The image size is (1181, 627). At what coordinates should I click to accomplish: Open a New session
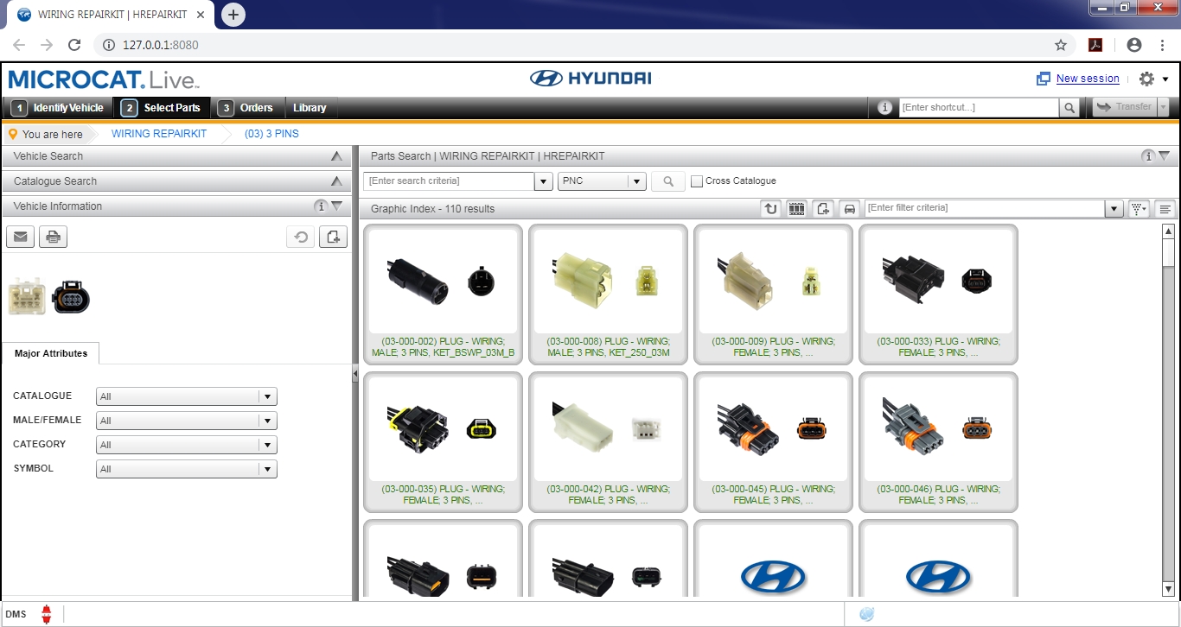click(1087, 78)
